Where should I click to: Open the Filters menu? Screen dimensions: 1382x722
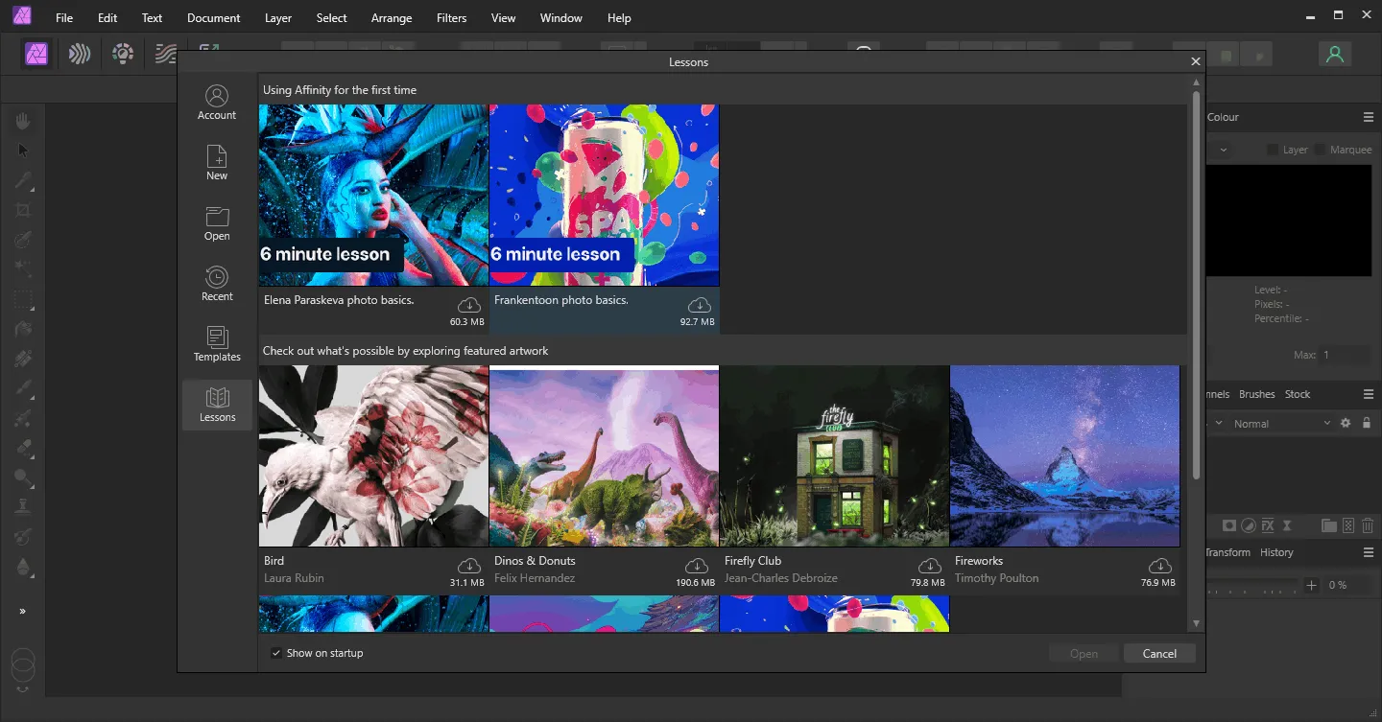click(x=451, y=18)
